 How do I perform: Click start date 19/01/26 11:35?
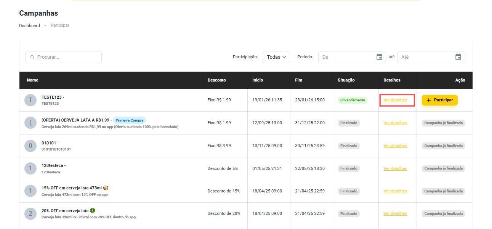tap(267, 100)
